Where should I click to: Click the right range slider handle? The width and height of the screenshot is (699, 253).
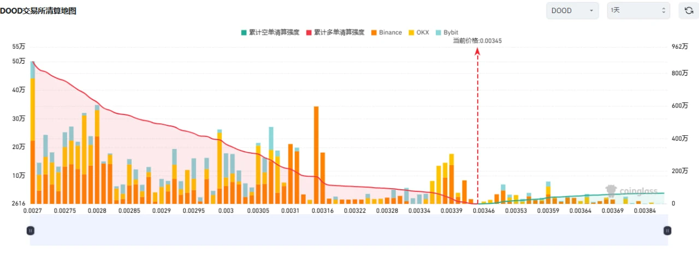(x=667, y=231)
